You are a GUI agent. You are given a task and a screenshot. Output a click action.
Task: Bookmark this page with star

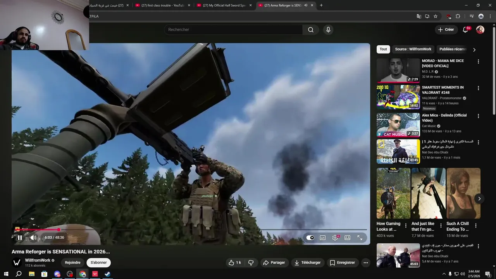[x=436, y=16]
